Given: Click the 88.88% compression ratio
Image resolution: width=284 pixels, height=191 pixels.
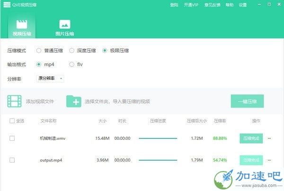Looking at the screenshot, I should (220, 138).
